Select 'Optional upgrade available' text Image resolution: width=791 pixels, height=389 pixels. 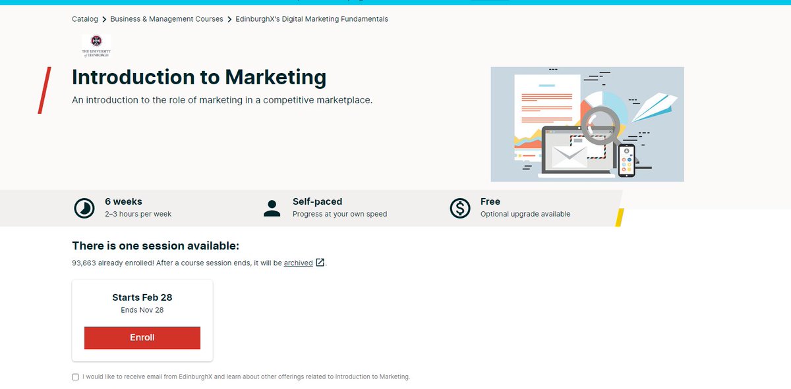pyautogui.click(x=525, y=214)
